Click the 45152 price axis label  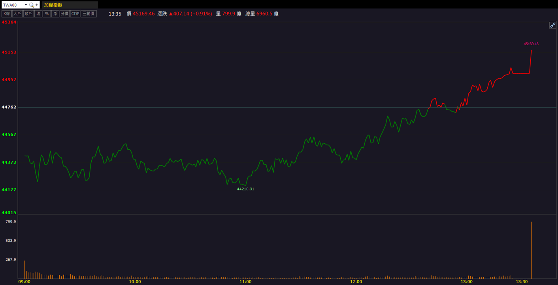coord(9,52)
